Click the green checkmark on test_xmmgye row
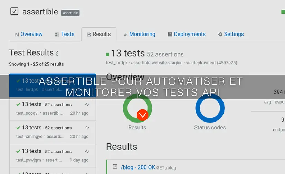 18,128
